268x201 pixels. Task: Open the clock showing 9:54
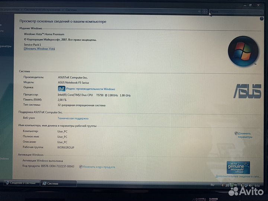(257, 185)
